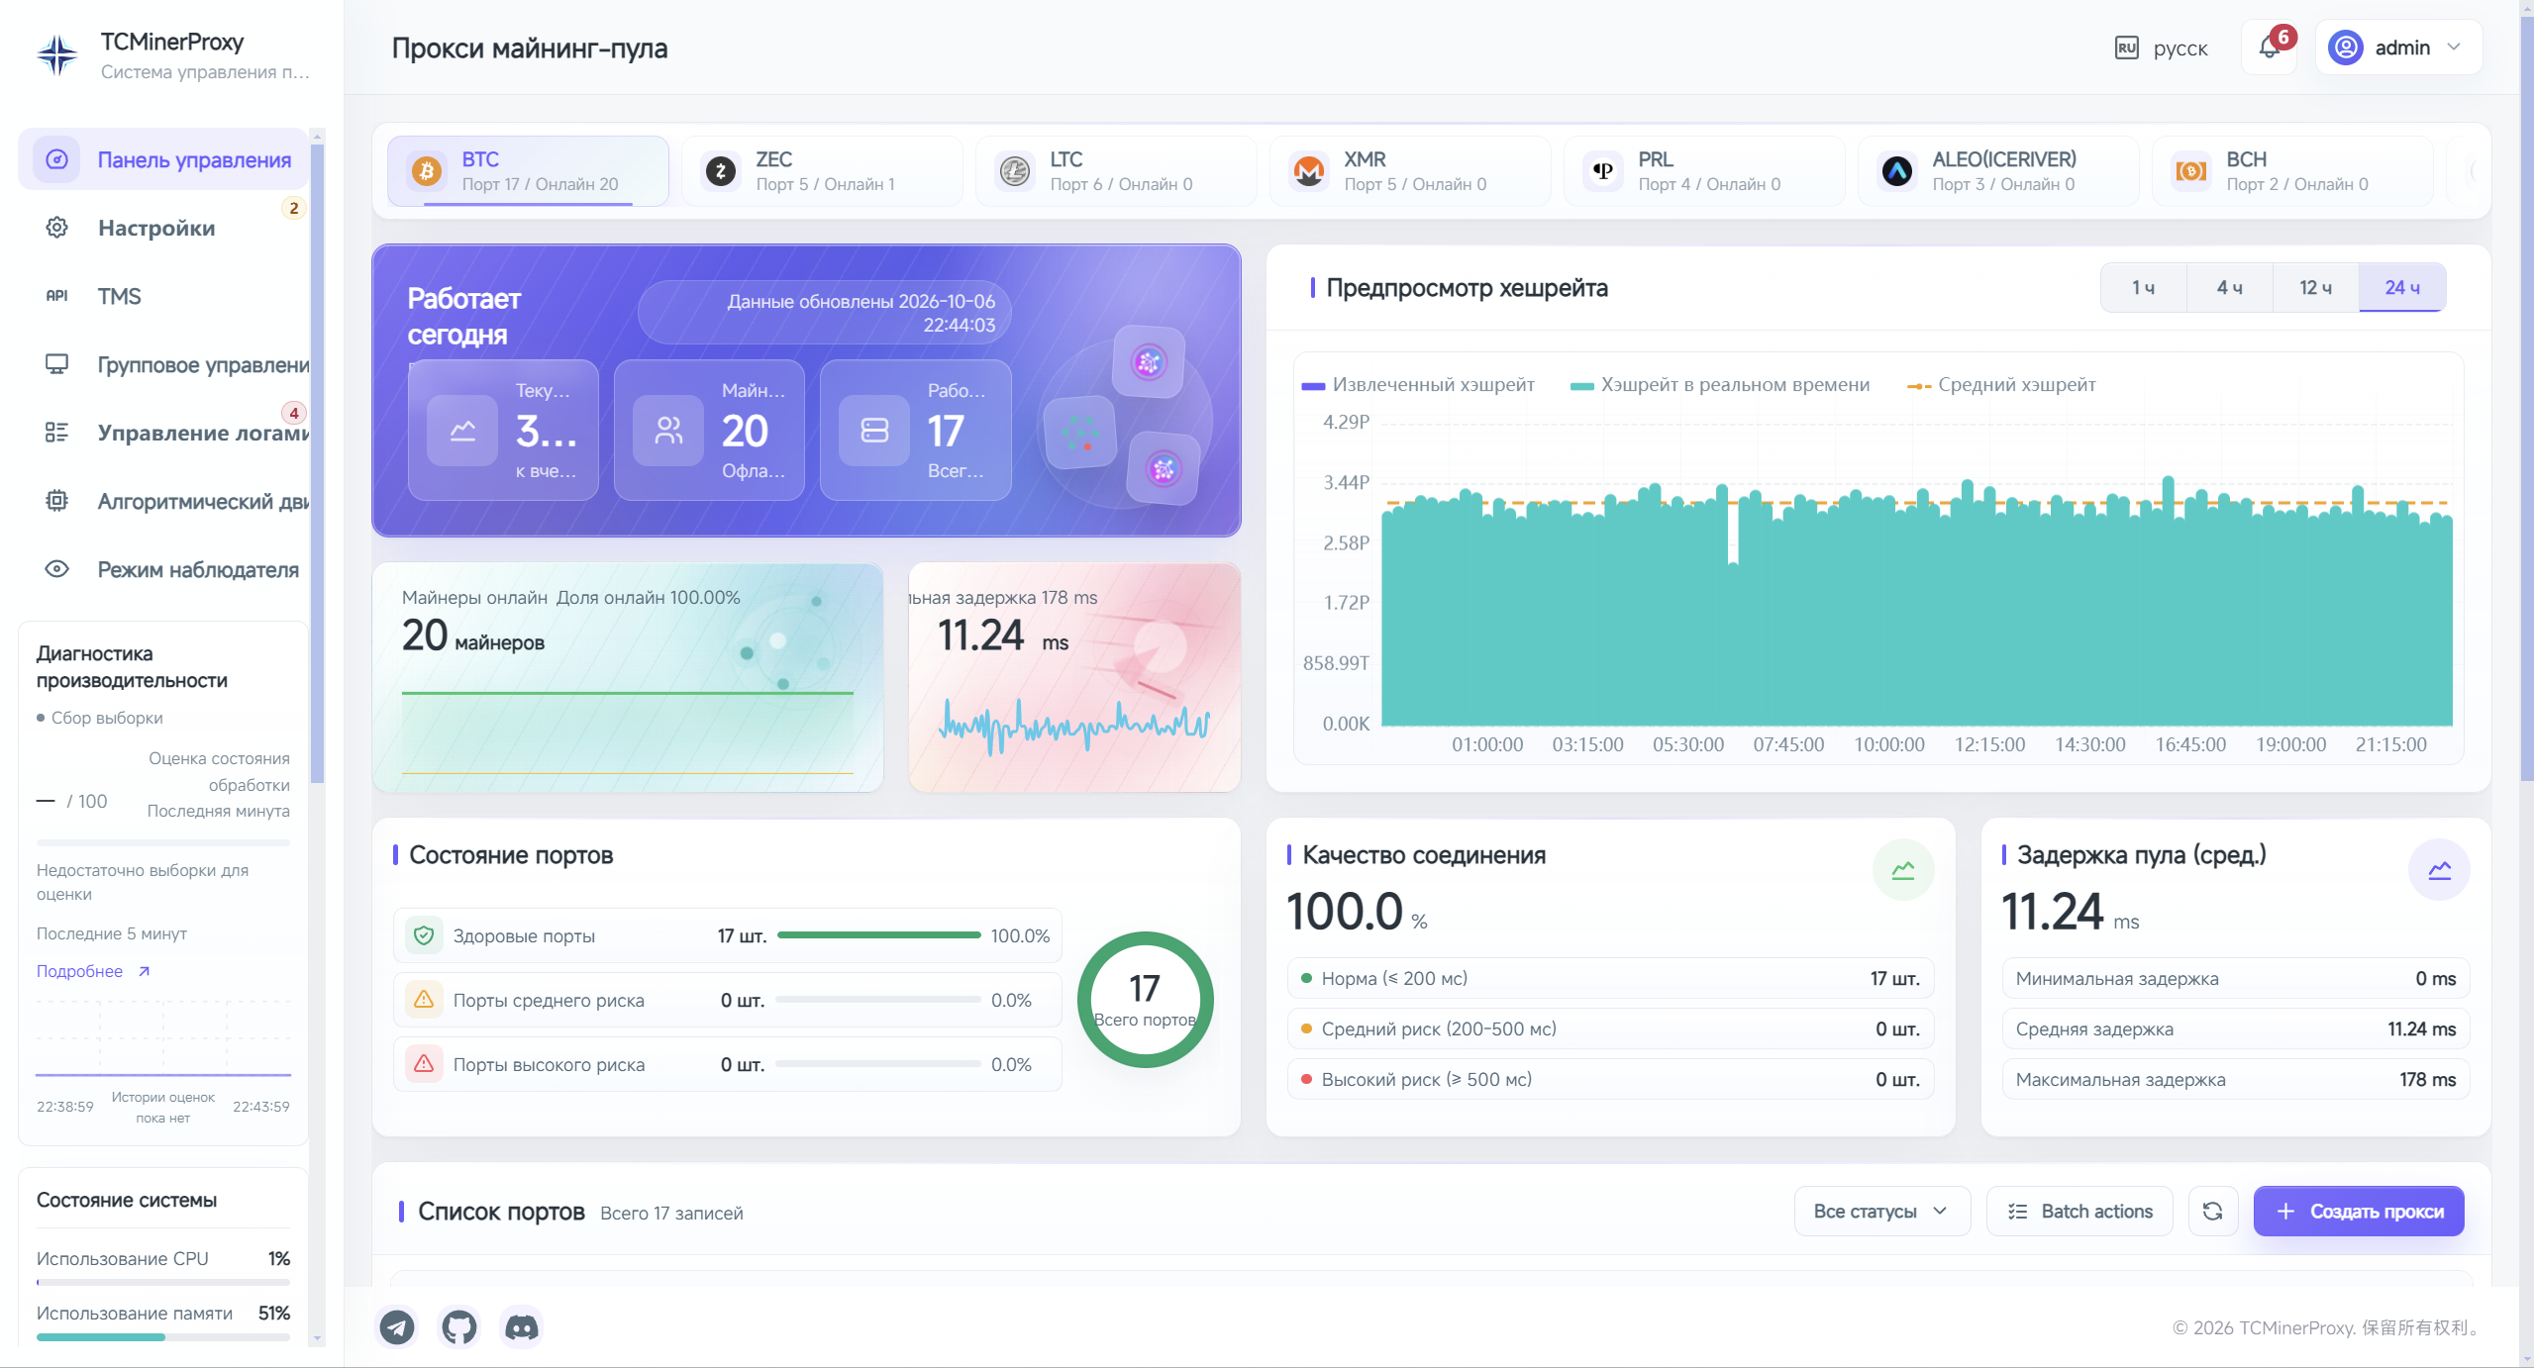Open Режим наблюдателя menu item

point(163,569)
